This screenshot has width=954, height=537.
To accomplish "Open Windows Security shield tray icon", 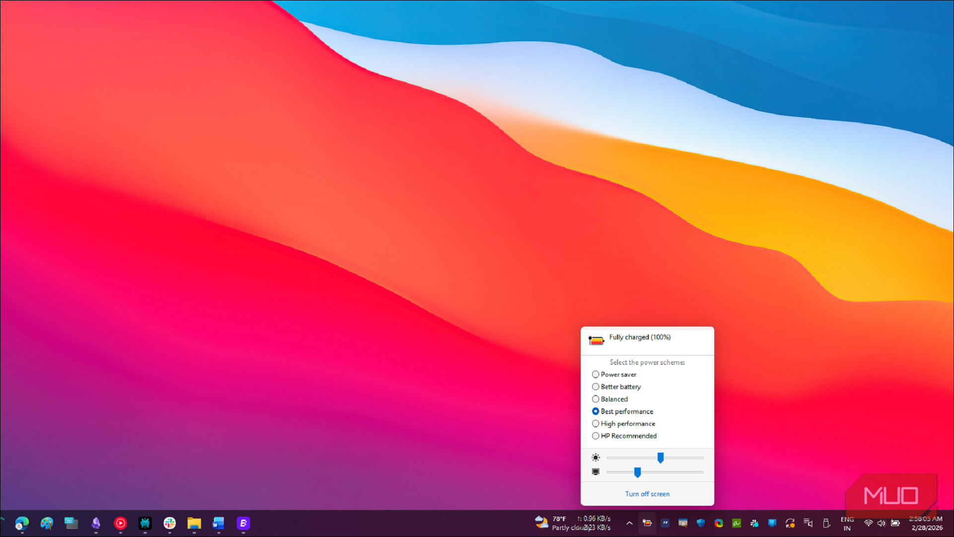I will tap(701, 523).
